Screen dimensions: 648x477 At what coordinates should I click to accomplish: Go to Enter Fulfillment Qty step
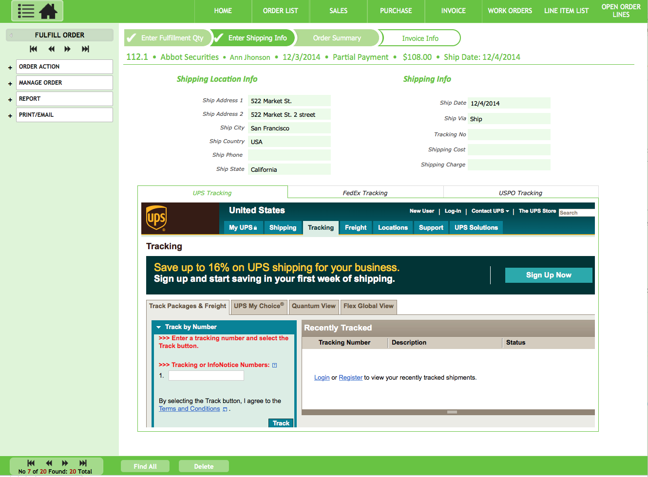[x=167, y=38]
